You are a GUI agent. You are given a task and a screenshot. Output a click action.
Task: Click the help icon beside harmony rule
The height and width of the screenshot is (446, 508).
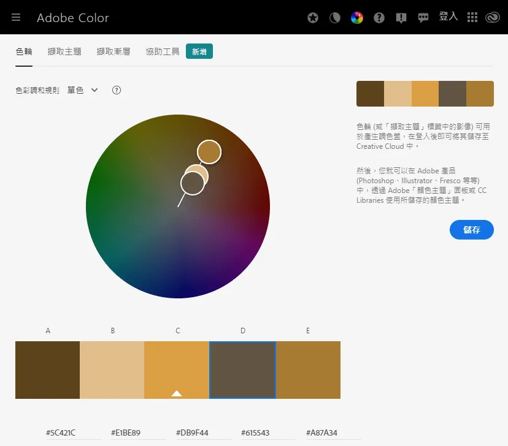click(x=117, y=90)
